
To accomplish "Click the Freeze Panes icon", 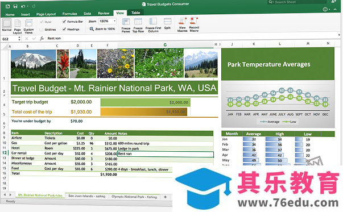I will point(126,22).
